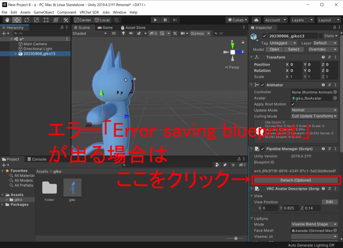
Task: Switch to the Asset Store tab
Action: pyautogui.click(x=133, y=27)
